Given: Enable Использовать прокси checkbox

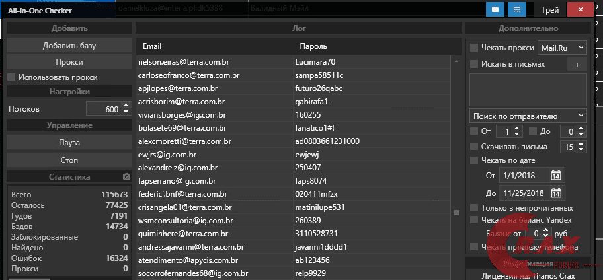Looking at the screenshot, I should pos(11,77).
